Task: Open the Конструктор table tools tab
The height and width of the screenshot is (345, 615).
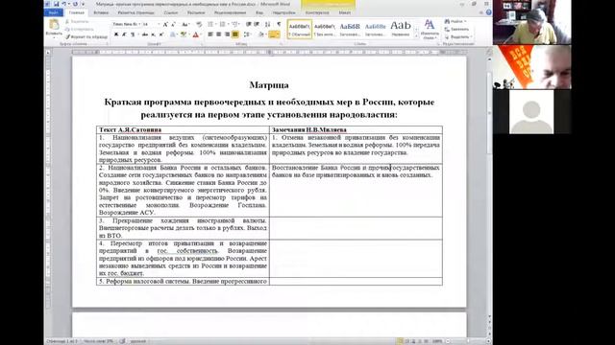Action: pos(317,12)
